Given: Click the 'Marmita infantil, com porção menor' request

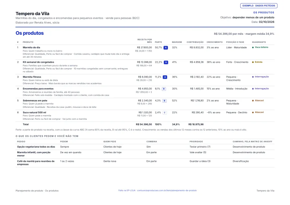Looking at the screenshot, I should [34, 154].
